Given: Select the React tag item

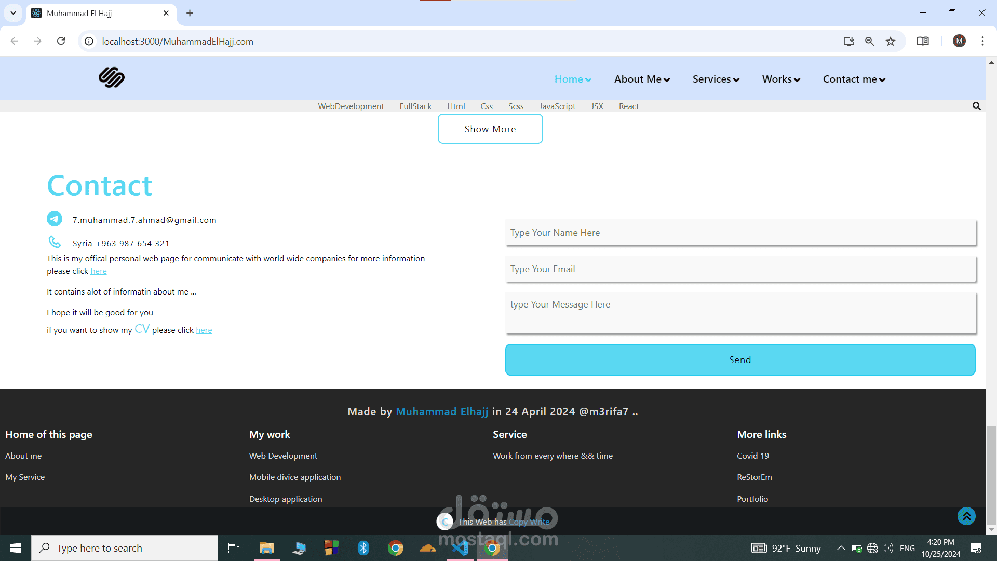Looking at the screenshot, I should pyautogui.click(x=628, y=106).
